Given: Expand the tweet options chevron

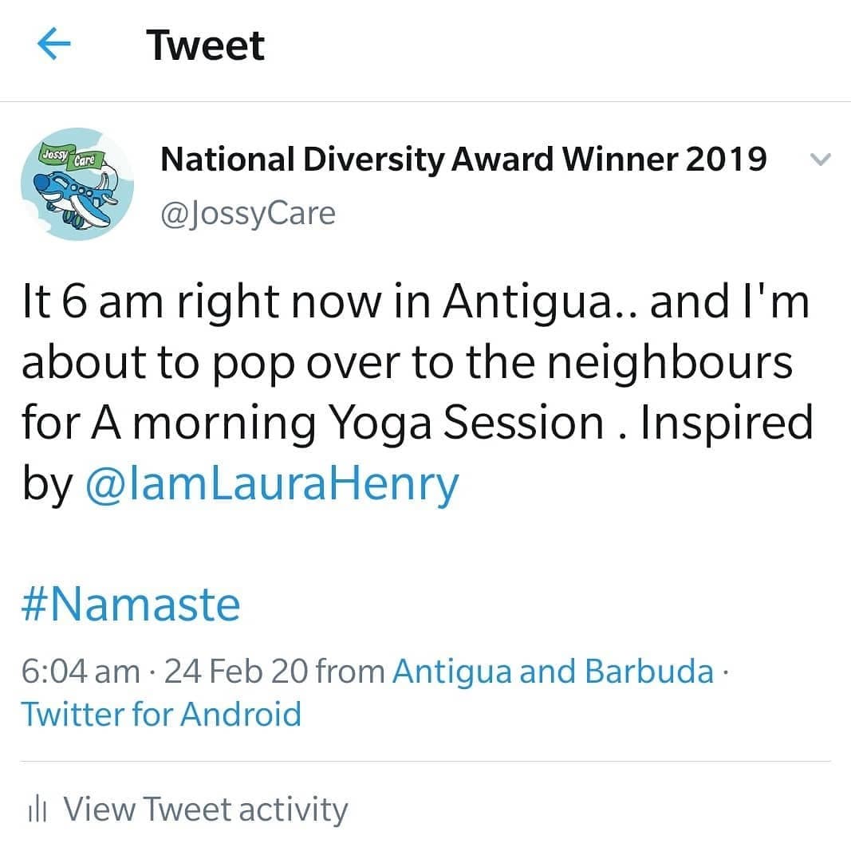Looking at the screenshot, I should [820, 160].
